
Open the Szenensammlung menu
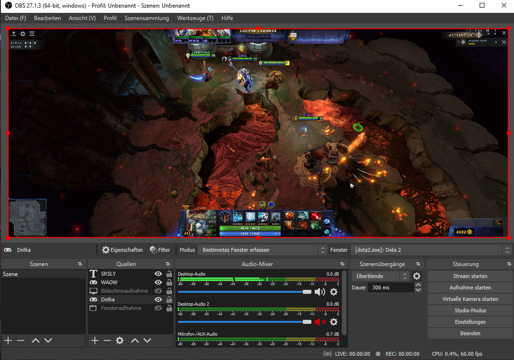(146, 18)
